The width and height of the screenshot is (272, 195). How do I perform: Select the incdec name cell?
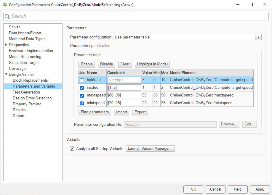pos(96,88)
